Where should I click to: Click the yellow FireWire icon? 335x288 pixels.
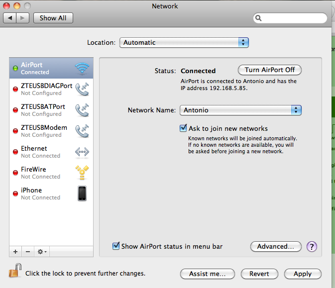click(x=82, y=173)
